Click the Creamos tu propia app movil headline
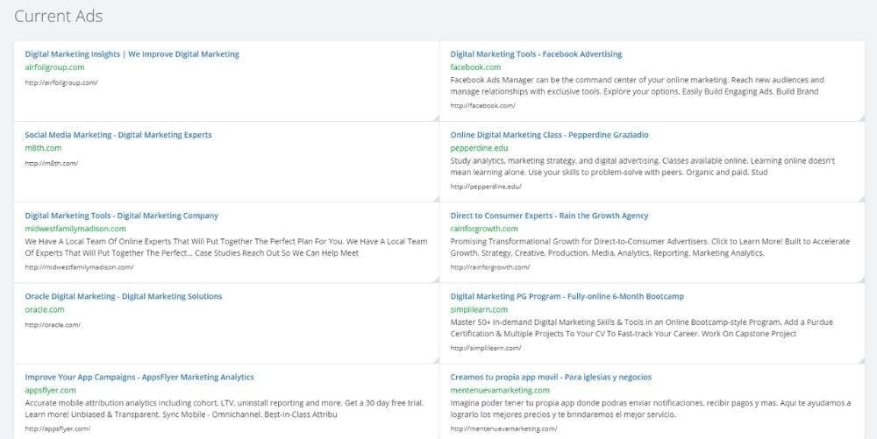The image size is (877, 439). tap(551, 377)
